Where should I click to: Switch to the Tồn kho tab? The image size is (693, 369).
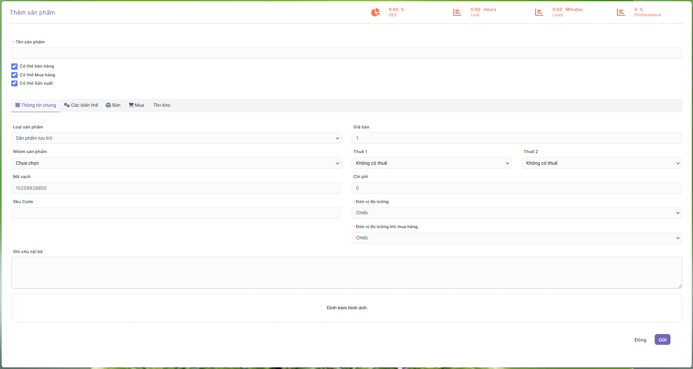[x=162, y=105]
